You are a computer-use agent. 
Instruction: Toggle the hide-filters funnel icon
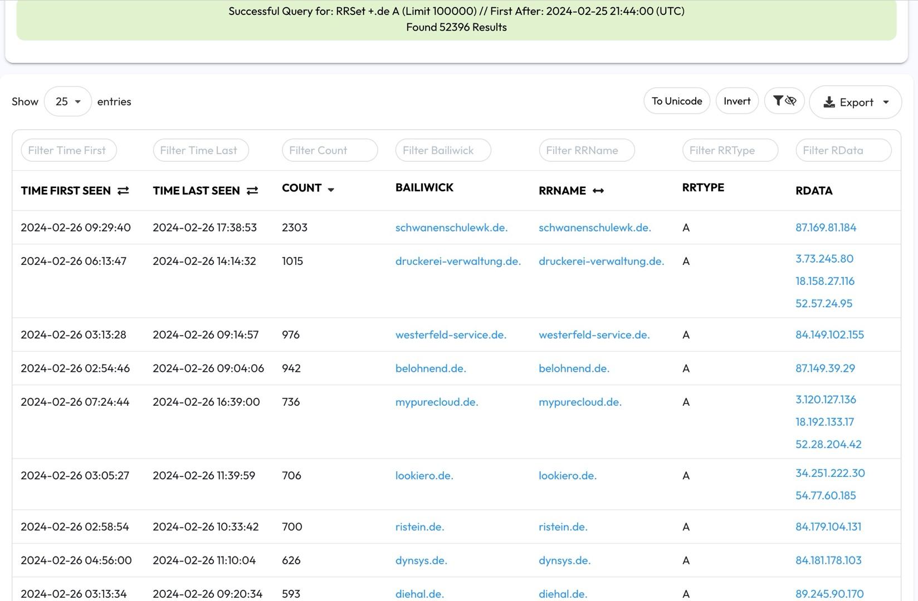[x=779, y=101]
